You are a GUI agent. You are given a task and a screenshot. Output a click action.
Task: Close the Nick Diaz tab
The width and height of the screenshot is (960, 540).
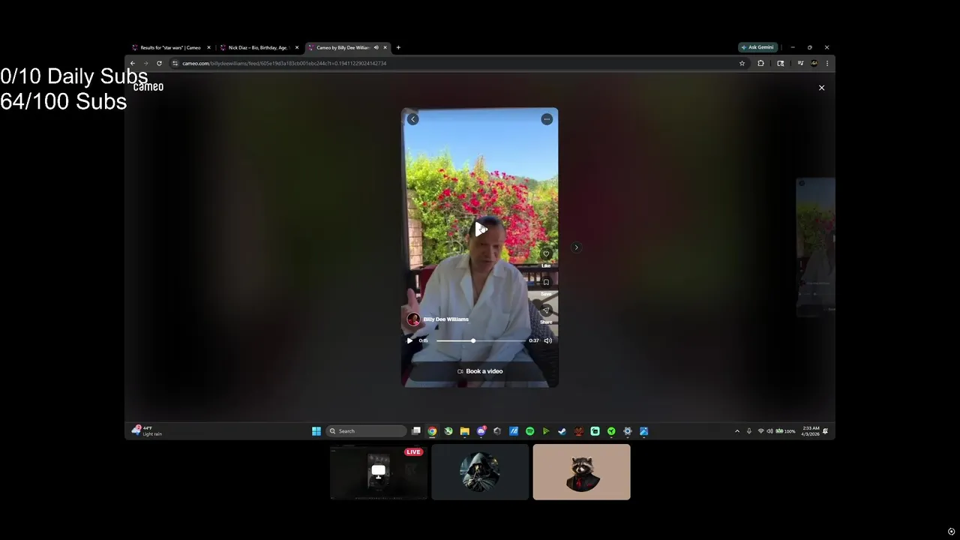[x=296, y=48]
